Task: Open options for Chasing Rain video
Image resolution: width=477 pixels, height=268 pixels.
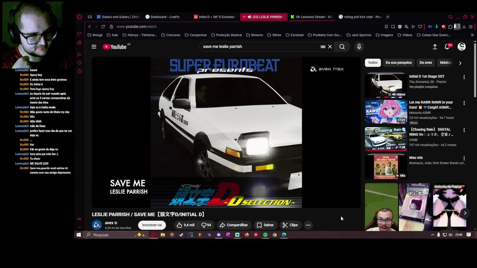Action: click(x=464, y=130)
